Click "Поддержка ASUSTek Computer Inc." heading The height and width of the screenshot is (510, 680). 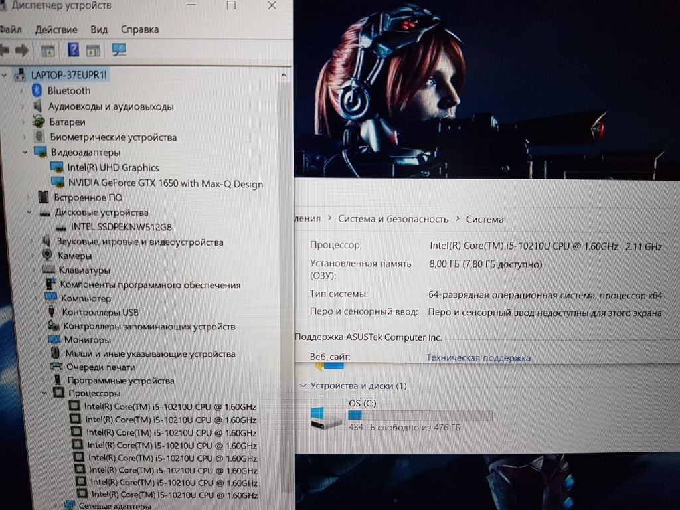[368, 337]
